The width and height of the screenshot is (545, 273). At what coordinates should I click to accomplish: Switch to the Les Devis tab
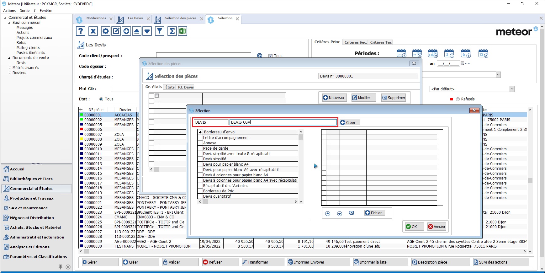[x=135, y=18]
